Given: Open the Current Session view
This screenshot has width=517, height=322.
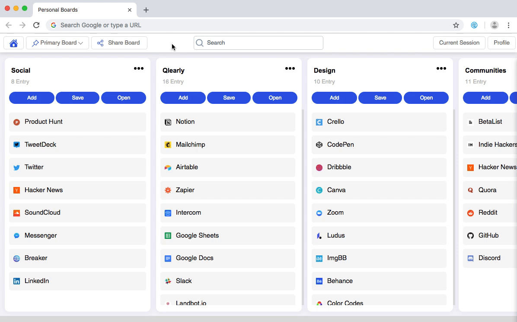Looking at the screenshot, I should 459,43.
